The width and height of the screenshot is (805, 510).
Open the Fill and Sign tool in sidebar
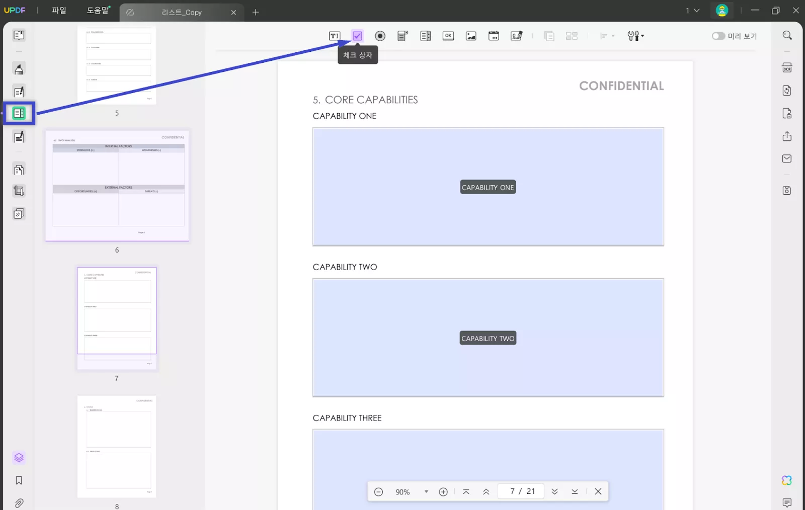19,137
